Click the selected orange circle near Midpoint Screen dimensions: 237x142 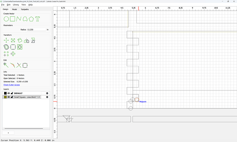[137, 99]
